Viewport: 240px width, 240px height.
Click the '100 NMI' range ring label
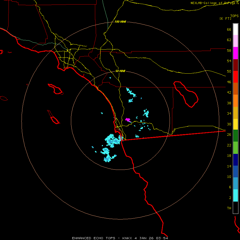coord(120,22)
